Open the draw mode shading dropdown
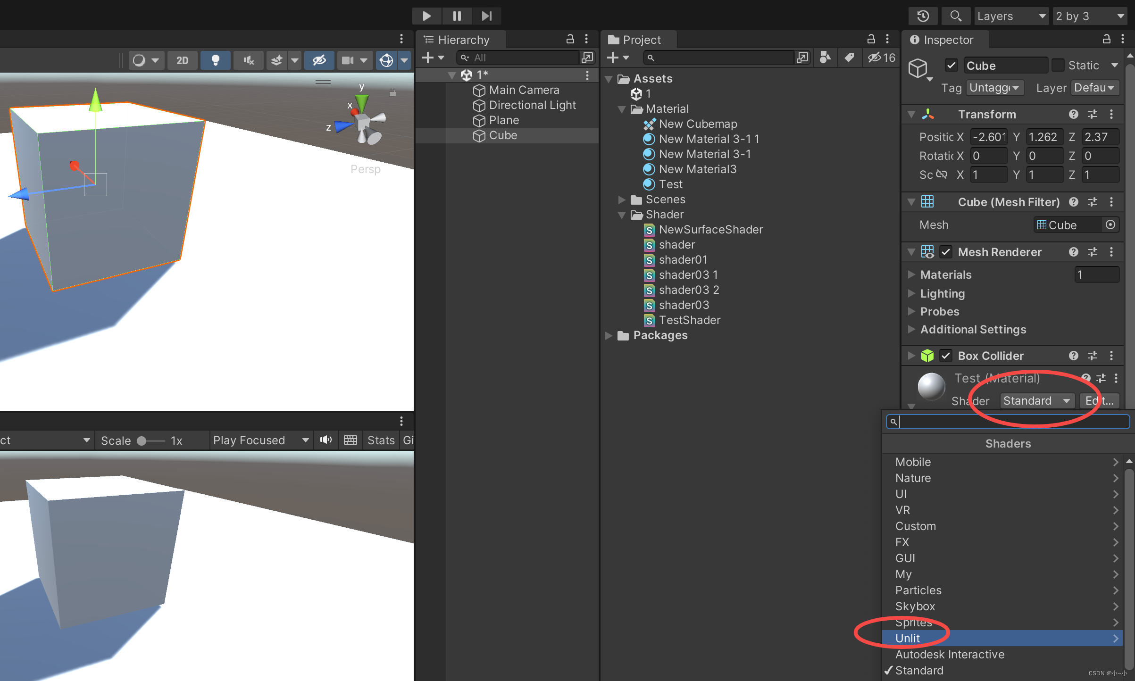The height and width of the screenshot is (681, 1135). (146, 60)
